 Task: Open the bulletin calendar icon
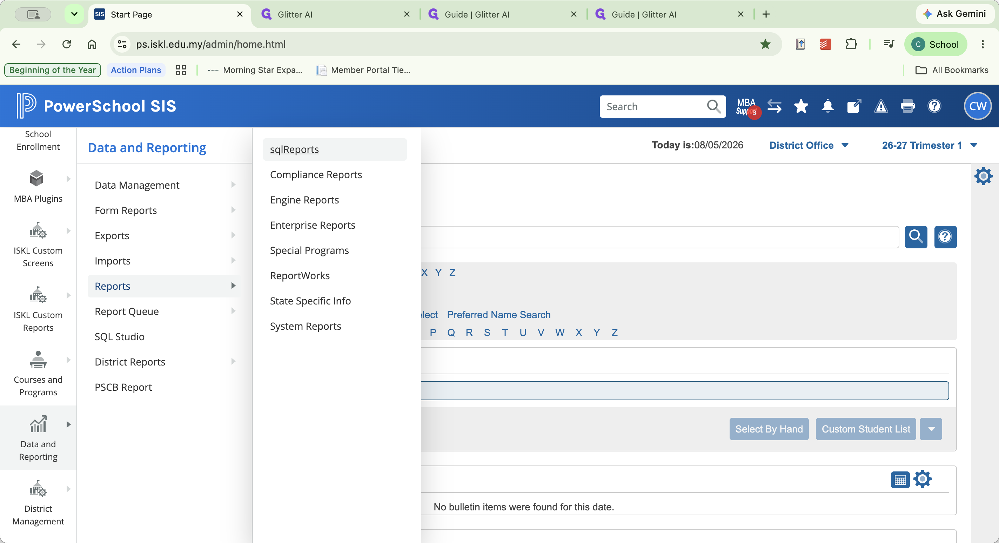[900, 480]
